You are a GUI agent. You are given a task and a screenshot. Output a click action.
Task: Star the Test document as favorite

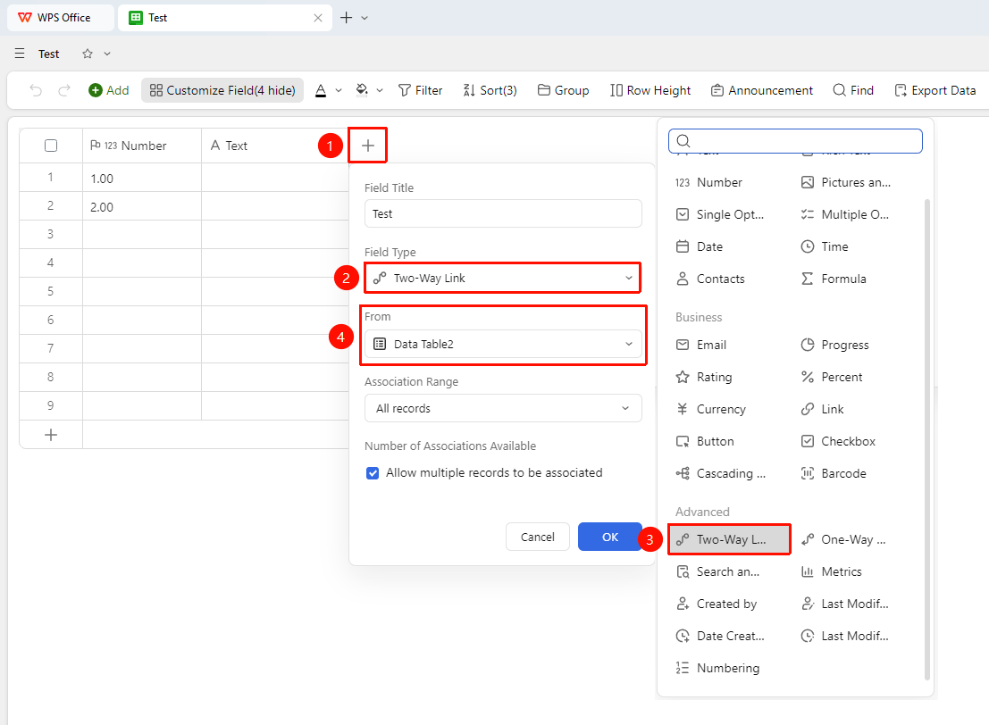coord(88,54)
